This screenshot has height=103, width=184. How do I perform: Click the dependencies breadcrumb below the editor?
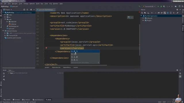pos(56,68)
